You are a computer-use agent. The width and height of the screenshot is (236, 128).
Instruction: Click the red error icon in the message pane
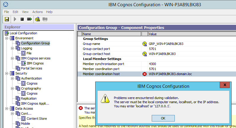[81, 108]
